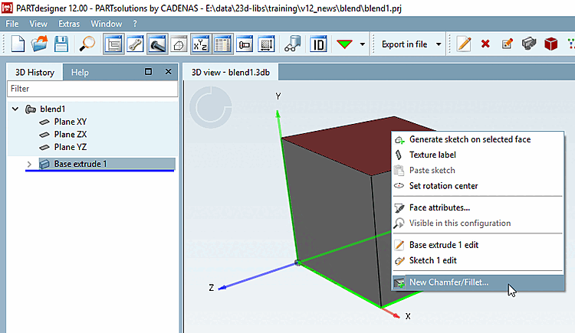Open the Window menu
This screenshot has height=333, width=575.
pyautogui.click(x=107, y=24)
